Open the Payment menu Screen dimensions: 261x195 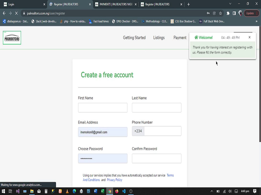point(180,38)
